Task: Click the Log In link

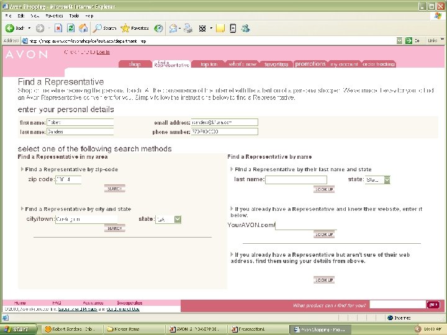Action: 103,52
